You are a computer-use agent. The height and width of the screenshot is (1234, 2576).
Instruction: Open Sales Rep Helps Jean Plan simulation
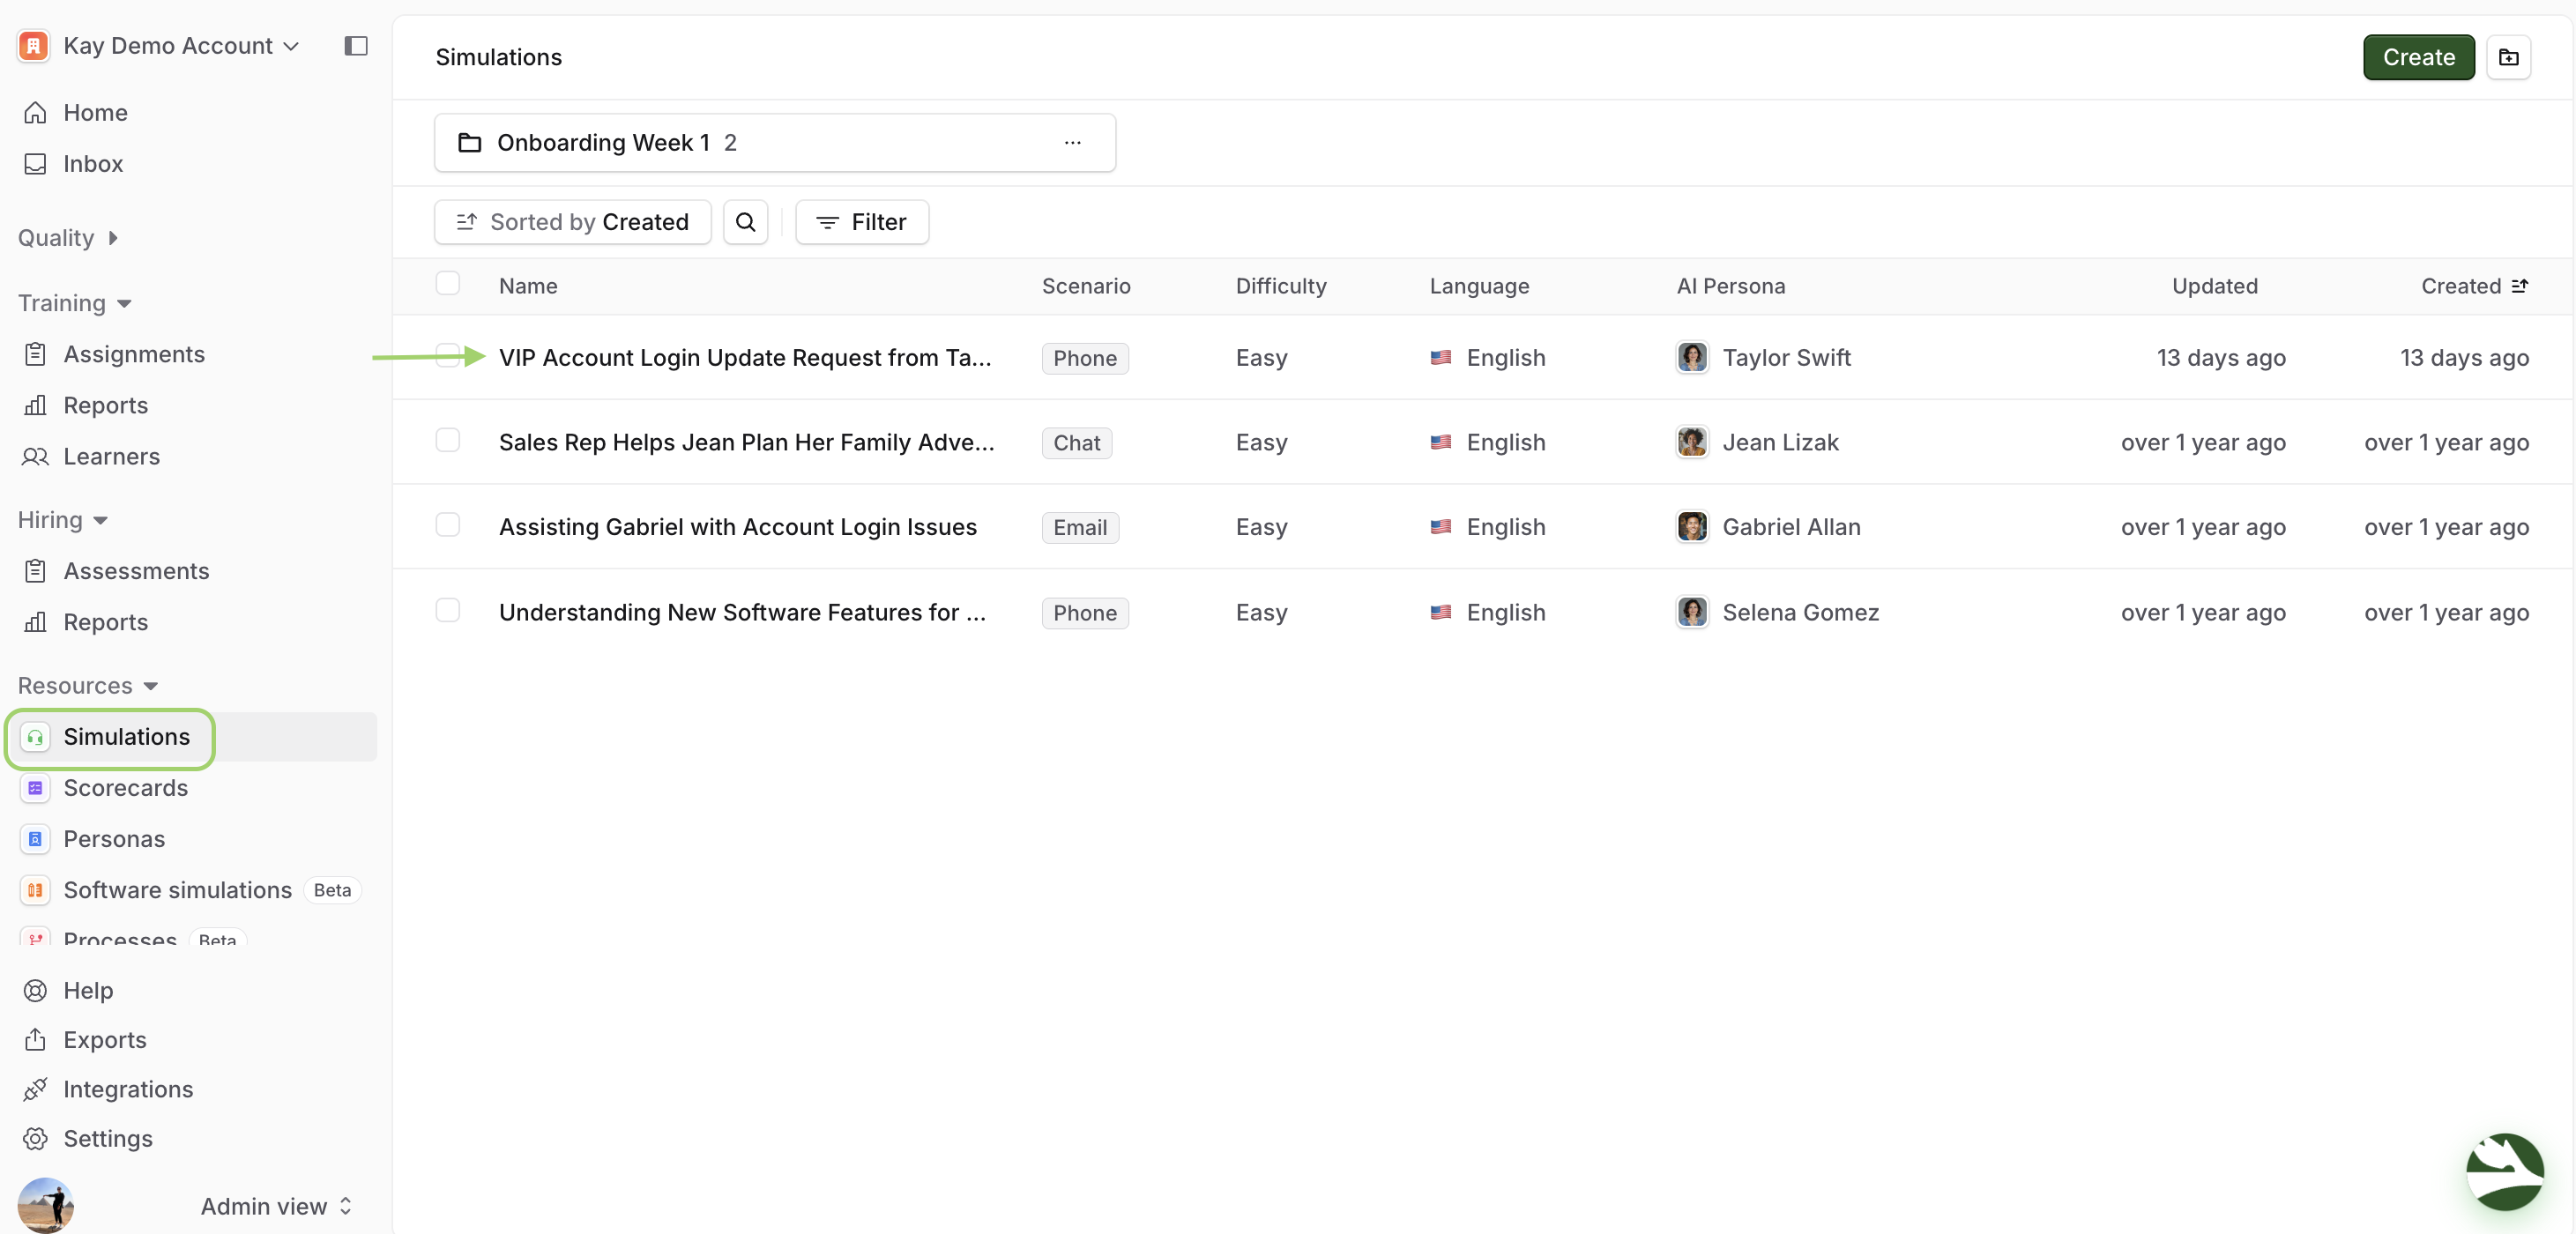746,442
